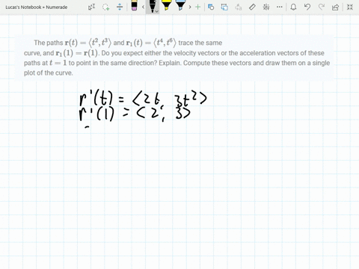
Task: Click the notebook title Lucas's Notebook Numerade
Action: 37,7
